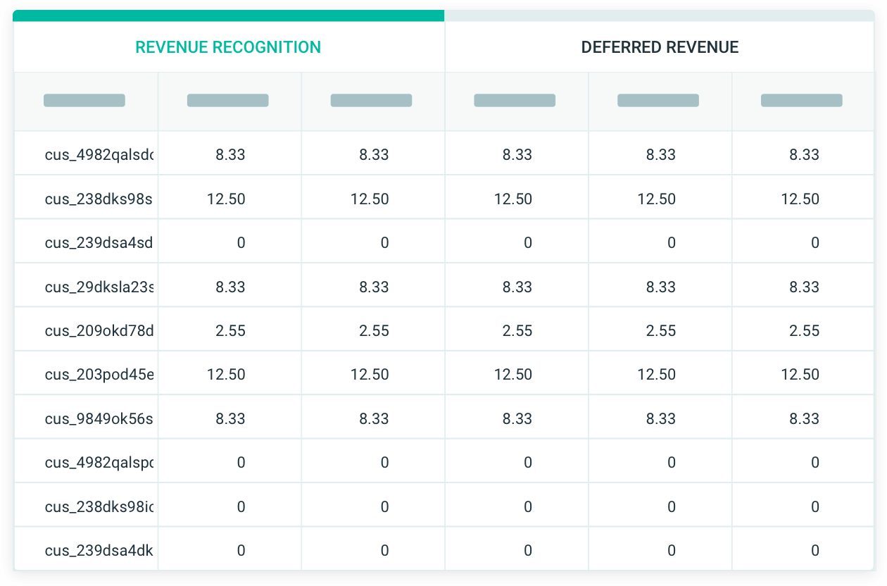887x586 pixels.
Task: Open customer record cus_238dks98i
Action: tap(84, 505)
